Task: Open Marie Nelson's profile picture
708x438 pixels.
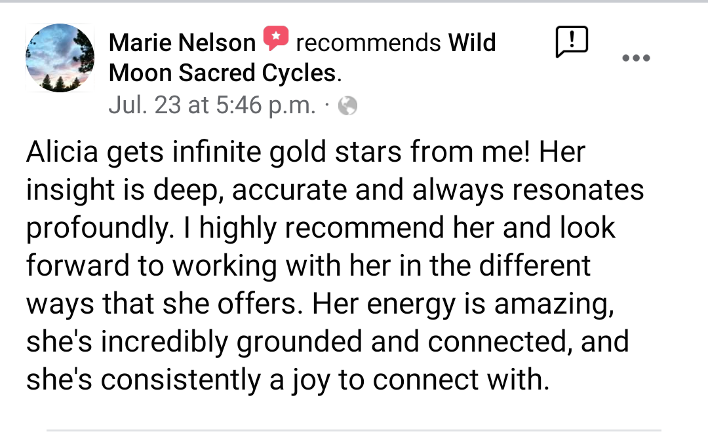Action: point(60,58)
